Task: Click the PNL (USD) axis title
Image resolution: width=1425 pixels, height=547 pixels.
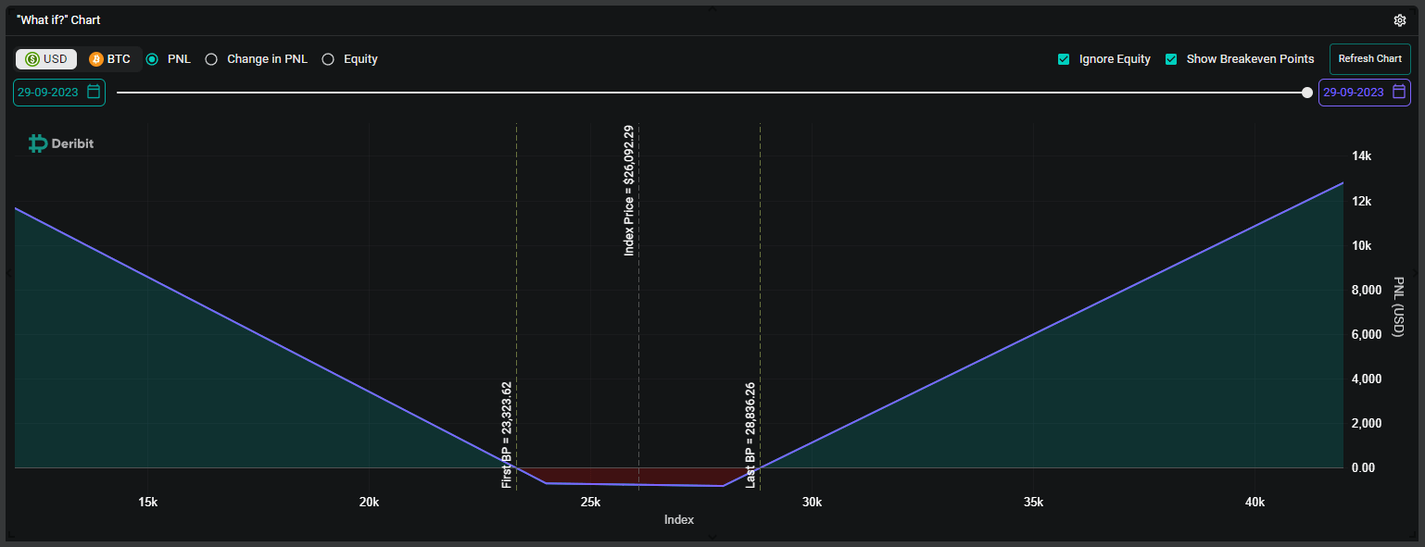Action: tap(1399, 306)
